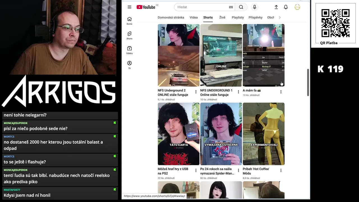
Task: Switch to the Příspěvky tab
Action: (256, 17)
